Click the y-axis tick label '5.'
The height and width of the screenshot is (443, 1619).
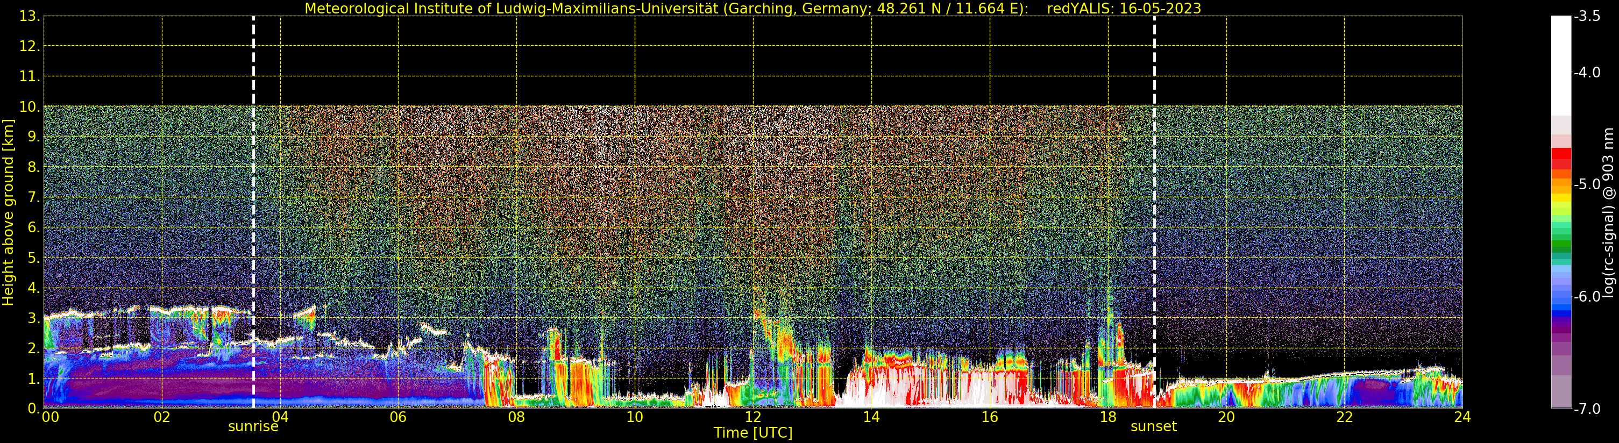point(33,258)
